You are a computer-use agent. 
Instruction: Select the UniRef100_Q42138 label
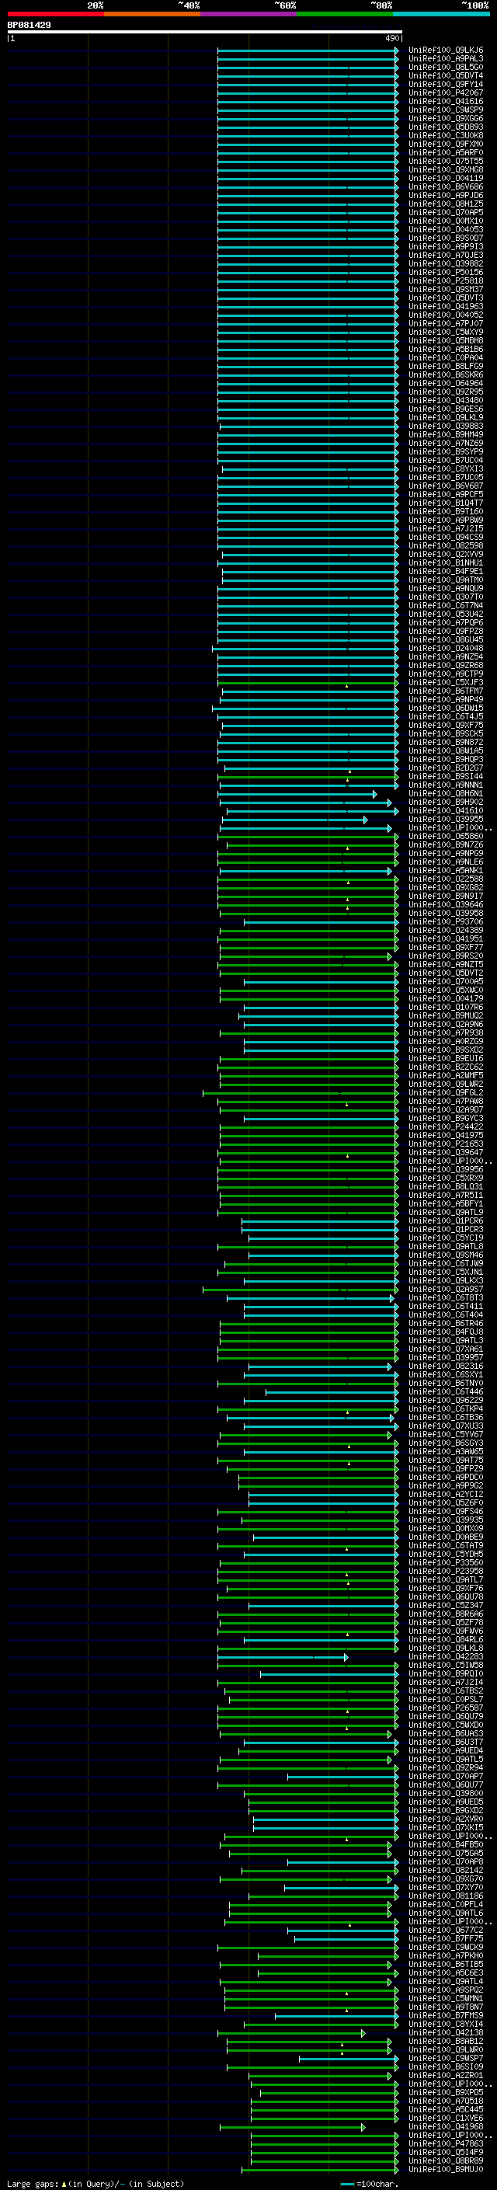coord(445,2032)
